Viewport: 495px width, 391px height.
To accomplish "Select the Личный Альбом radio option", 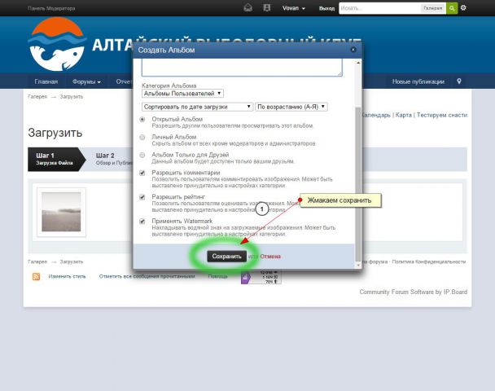I will [x=143, y=137].
